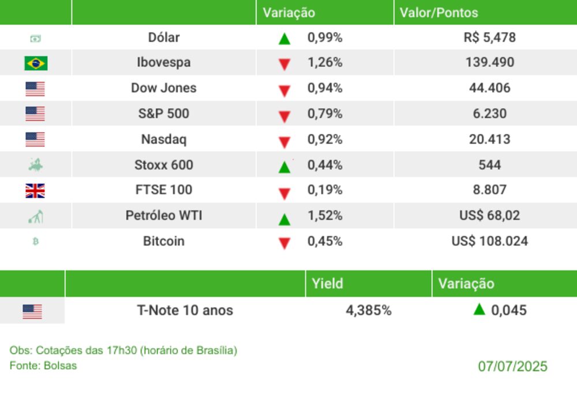Click the green arrow beside 0,045 variation
The width and height of the screenshot is (577, 395).
479,310
